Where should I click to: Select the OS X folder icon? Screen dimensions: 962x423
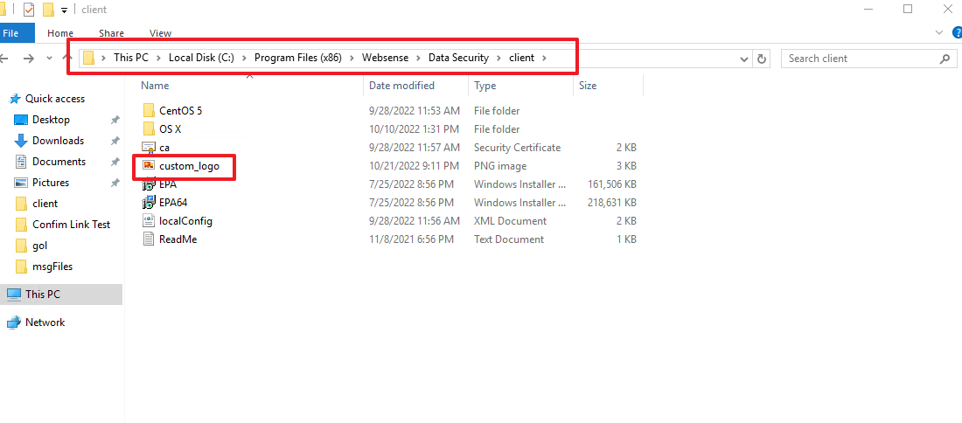149,129
